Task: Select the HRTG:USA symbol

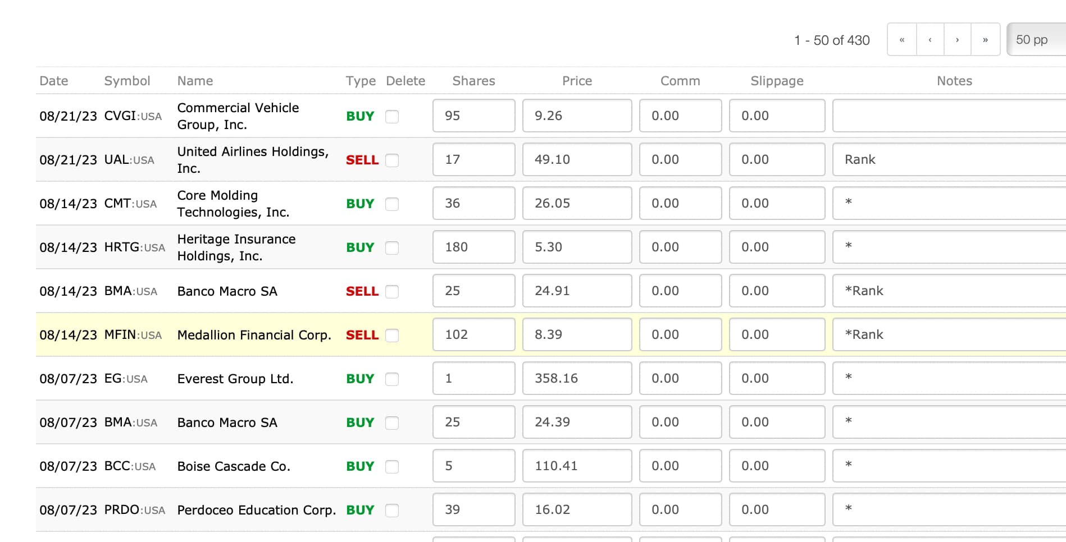Action: 135,247
